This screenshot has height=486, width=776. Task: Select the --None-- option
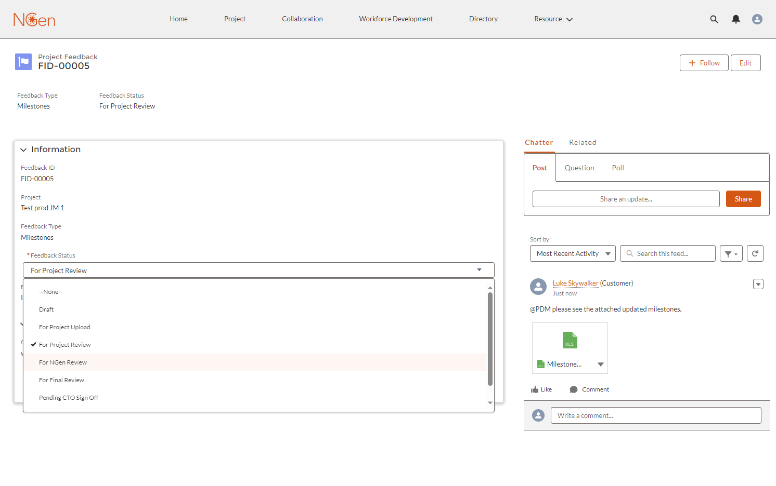255,292
